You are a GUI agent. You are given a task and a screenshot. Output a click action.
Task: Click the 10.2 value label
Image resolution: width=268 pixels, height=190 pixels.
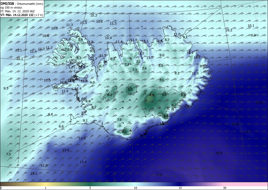pyautogui.click(x=229, y=30)
